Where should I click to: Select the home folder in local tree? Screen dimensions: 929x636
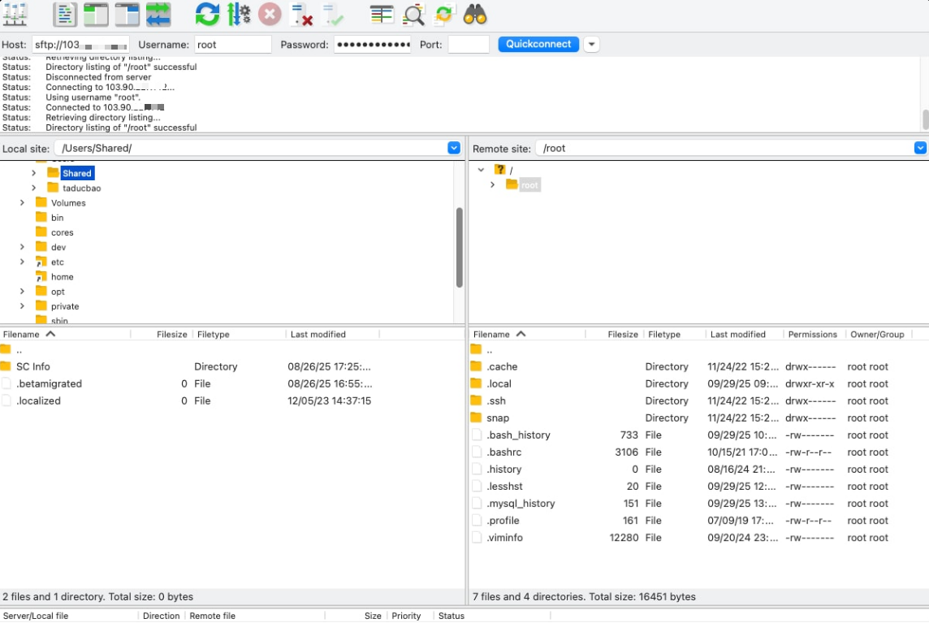[63, 277]
